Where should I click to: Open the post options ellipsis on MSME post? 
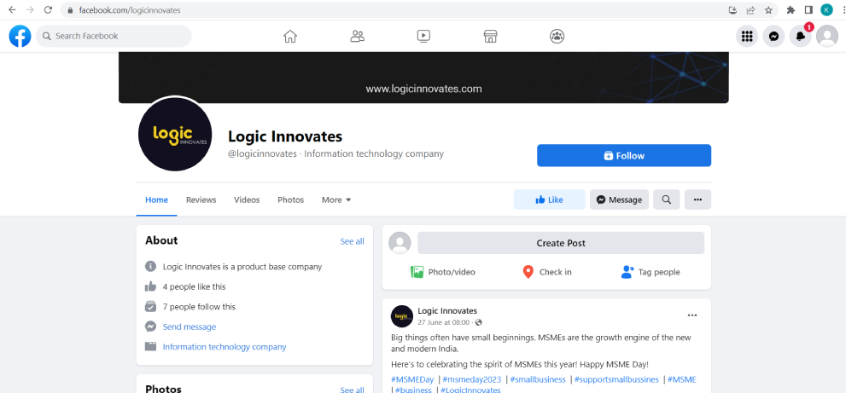pos(692,315)
